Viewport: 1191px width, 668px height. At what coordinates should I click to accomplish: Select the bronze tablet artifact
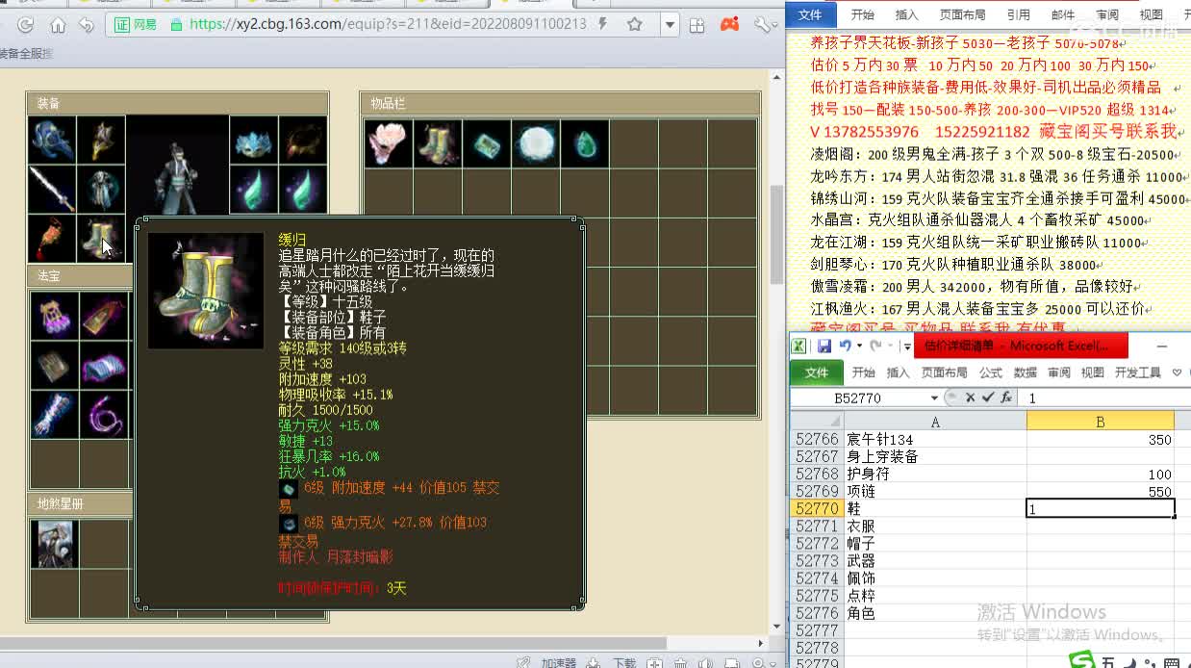[x=54, y=365]
